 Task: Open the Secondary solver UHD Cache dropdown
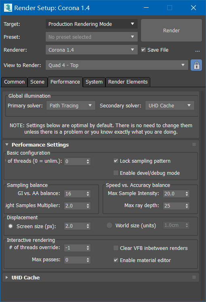(170, 105)
